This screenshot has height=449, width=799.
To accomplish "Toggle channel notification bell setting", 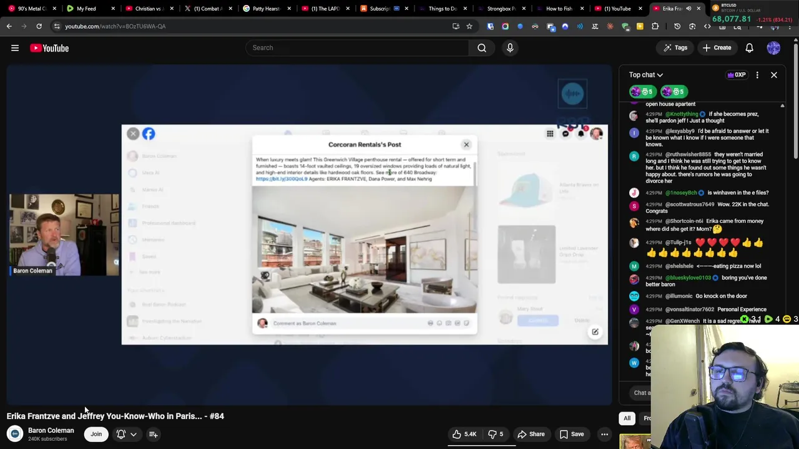I will pyautogui.click(x=121, y=434).
